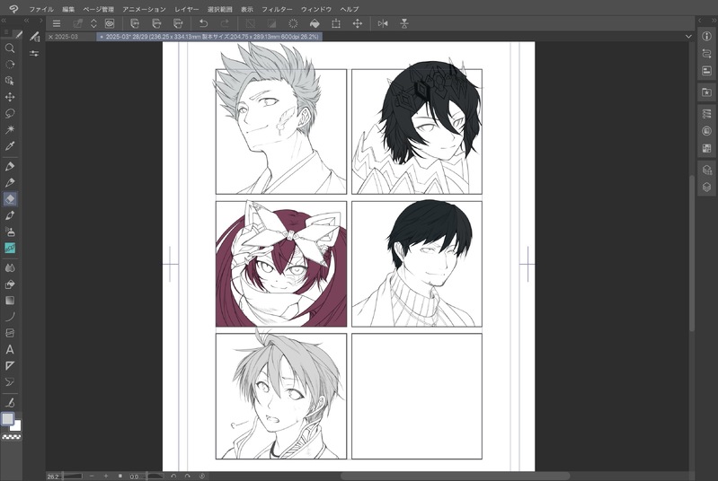Open the レイヤー menu
This screenshot has width=718, height=481.
tap(187, 9)
